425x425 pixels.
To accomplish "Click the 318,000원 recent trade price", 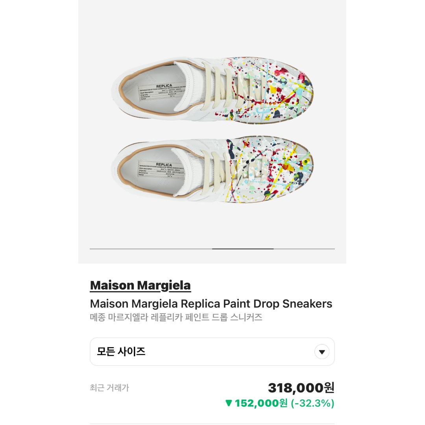I will pos(301,388).
